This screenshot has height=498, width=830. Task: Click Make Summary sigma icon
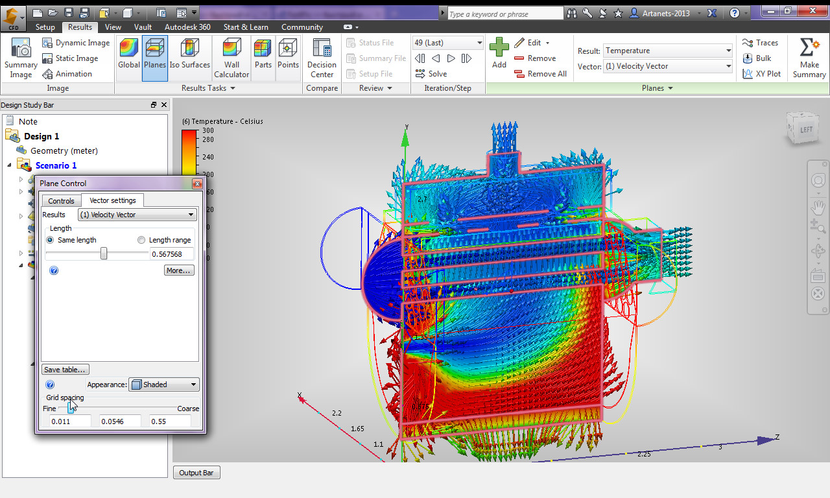point(809,48)
